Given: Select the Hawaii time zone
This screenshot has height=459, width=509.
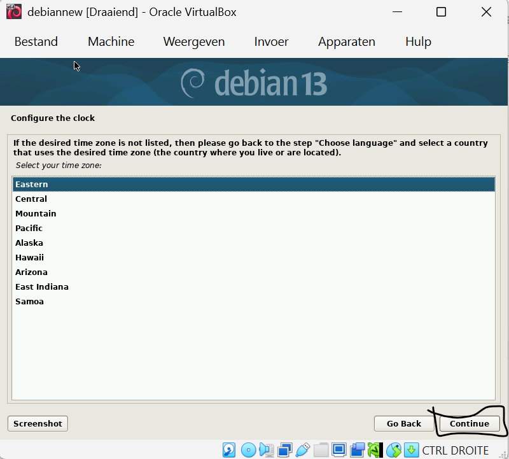Looking at the screenshot, I should pos(253,257).
